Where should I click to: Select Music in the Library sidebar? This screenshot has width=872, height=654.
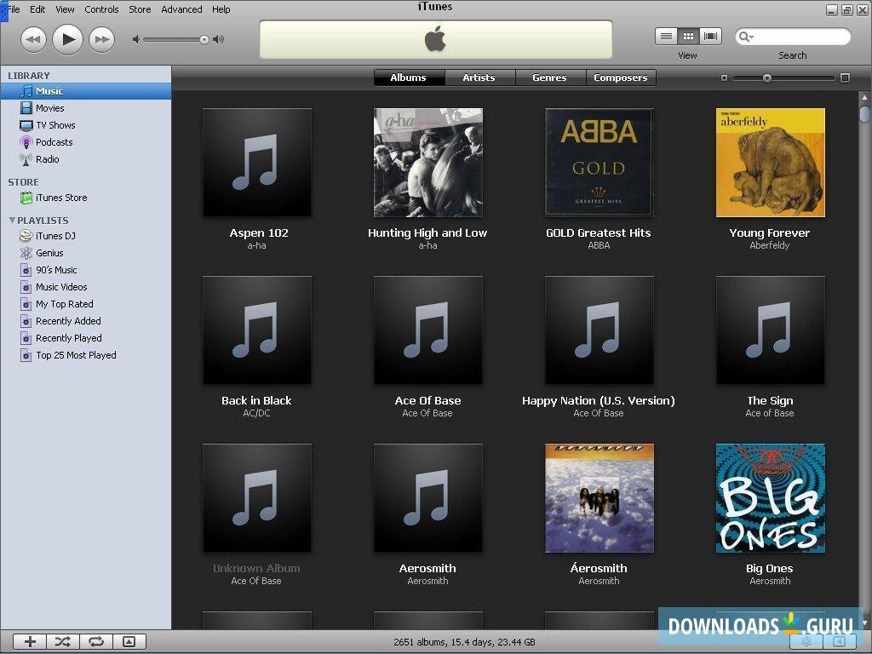click(86, 91)
